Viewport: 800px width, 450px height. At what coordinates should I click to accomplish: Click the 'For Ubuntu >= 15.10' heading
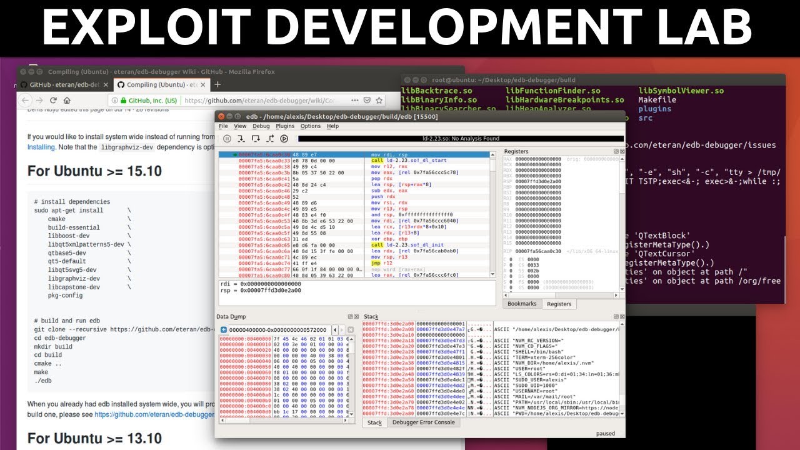click(94, 171)
